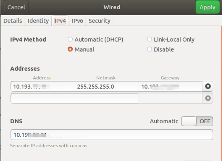Edit the first row Address field
The width and height of the screenshot is (222, 161).
[x=42, y=86]
